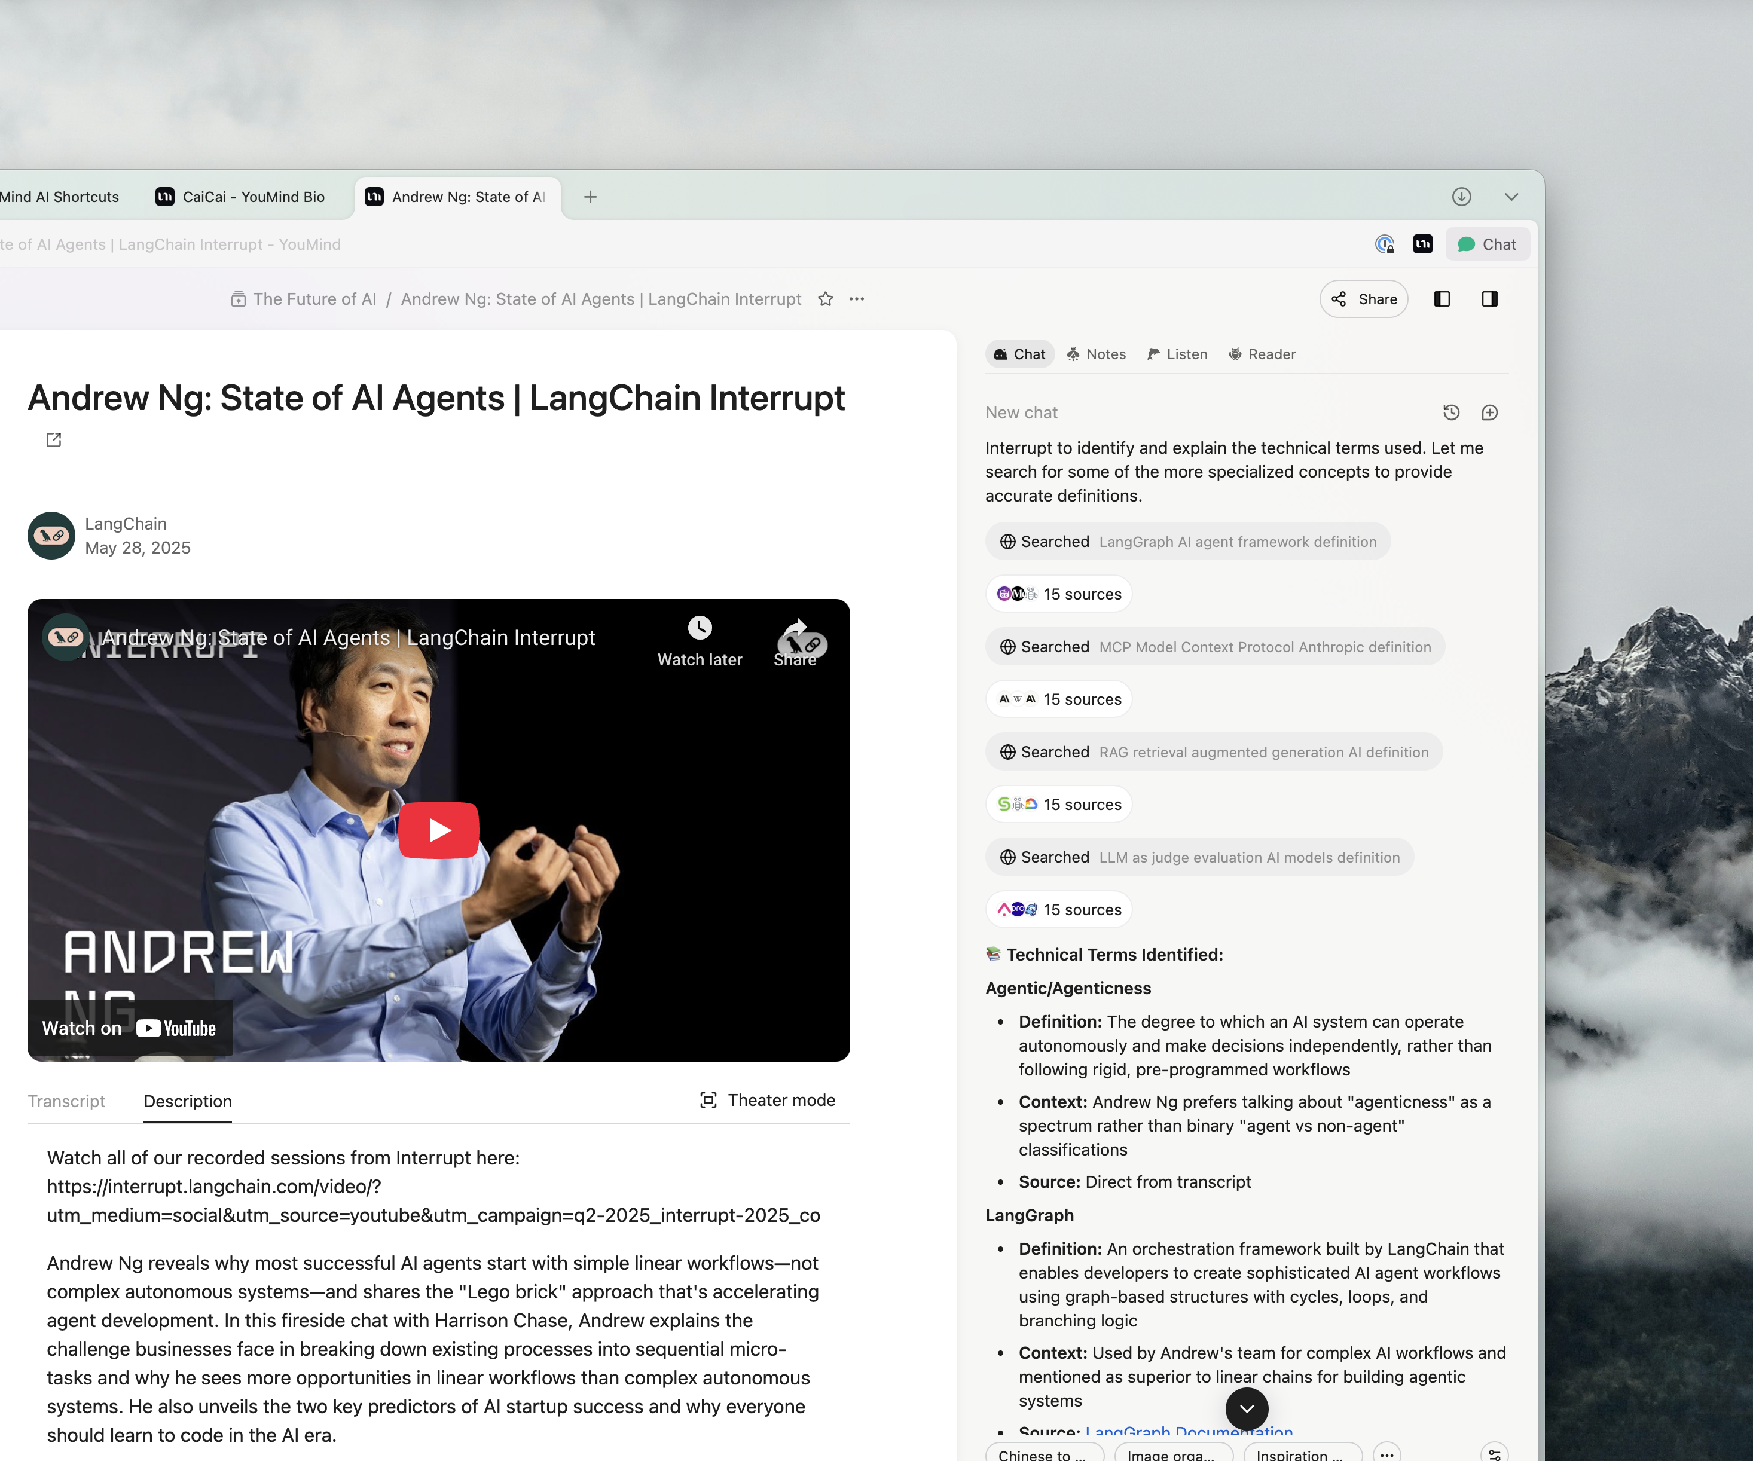Star this video as favorite
Viewport: 1753px width, 1461px height.
tap(824, 299)
